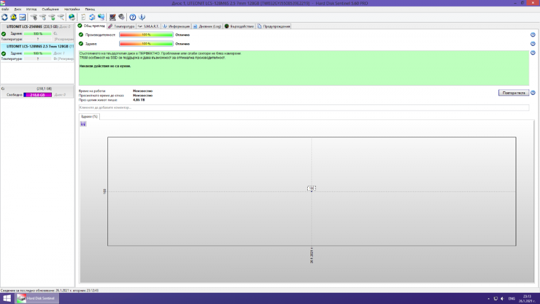Click the C: free space bar

click(x=37, y=94)
